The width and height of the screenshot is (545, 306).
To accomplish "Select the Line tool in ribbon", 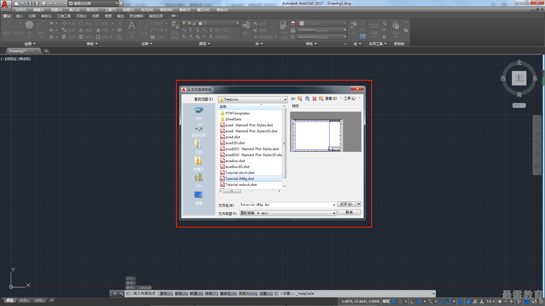I will (7, 28).
